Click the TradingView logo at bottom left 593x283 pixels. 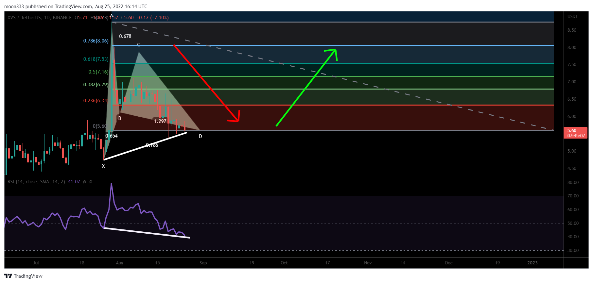[24, 276]
